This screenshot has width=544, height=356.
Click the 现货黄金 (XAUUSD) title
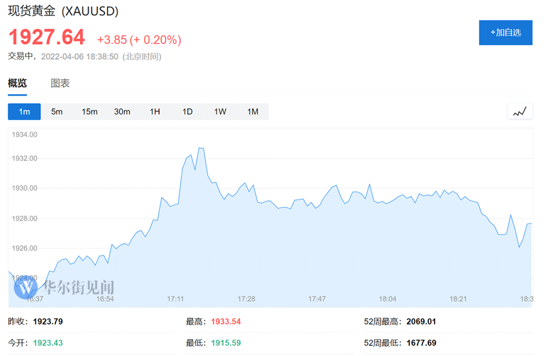point(63,11)
